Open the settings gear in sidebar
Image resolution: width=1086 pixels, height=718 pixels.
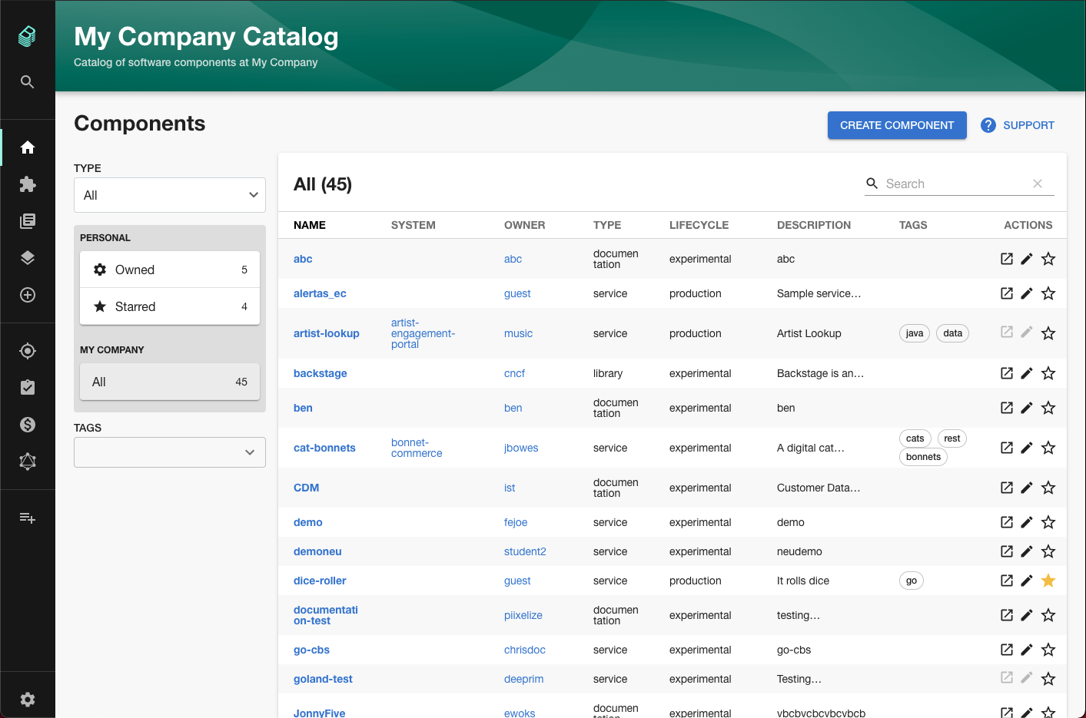coord(28,700)
